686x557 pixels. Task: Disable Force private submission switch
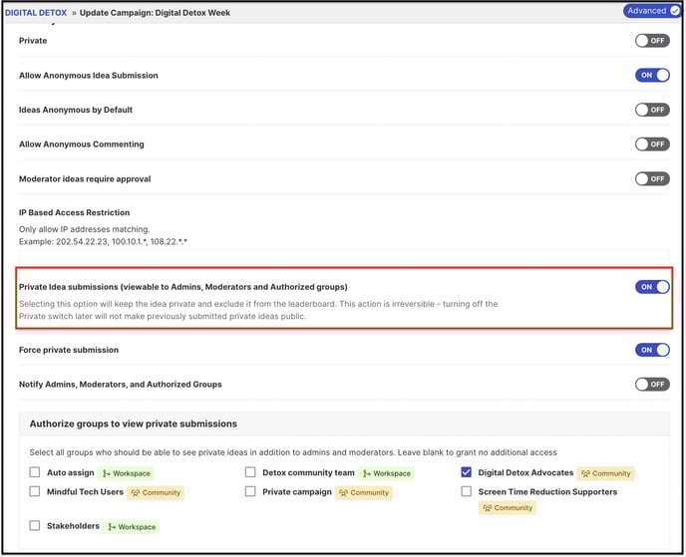[652, 350]
